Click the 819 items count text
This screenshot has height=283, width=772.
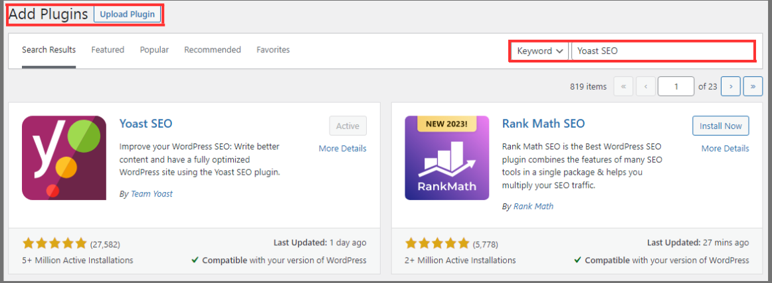(x=589, y=86)
